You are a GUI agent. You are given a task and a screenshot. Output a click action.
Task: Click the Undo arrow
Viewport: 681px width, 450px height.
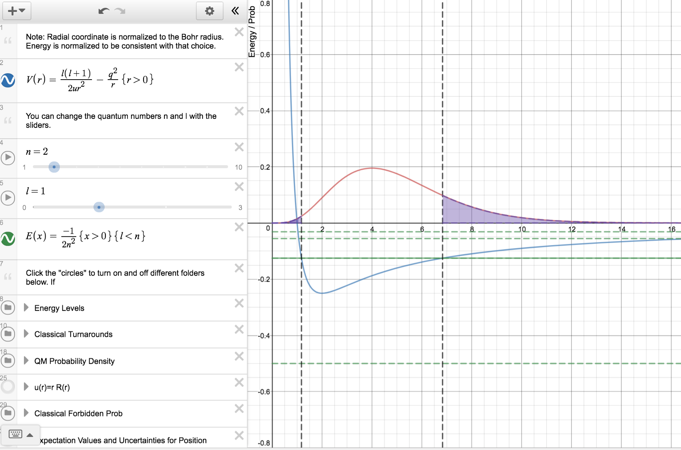(x=104, y=11)
